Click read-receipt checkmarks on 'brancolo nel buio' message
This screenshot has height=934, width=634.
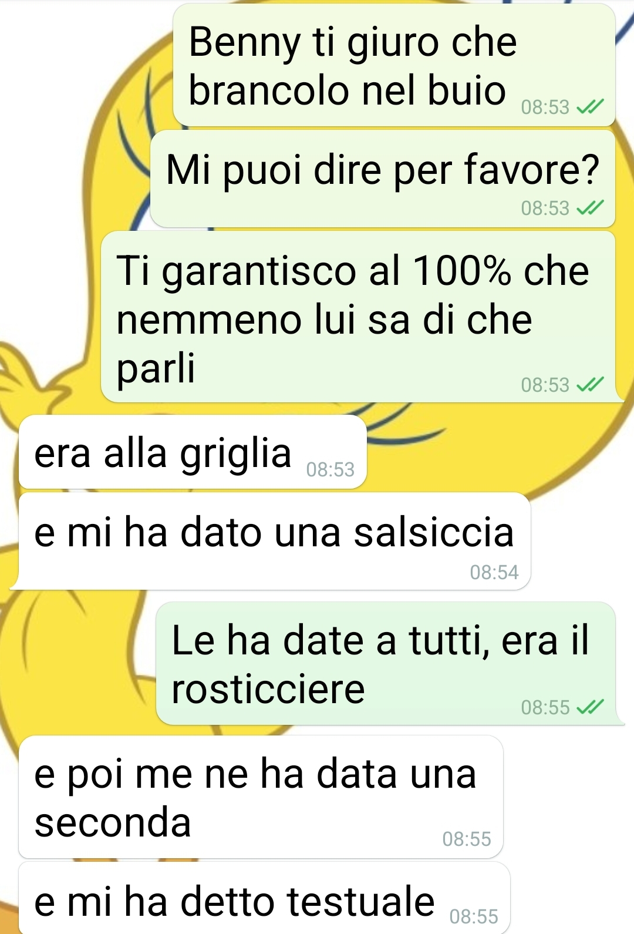(589, 107)
